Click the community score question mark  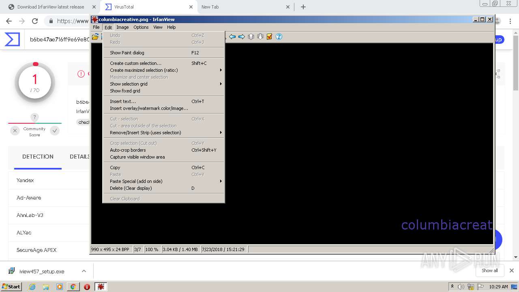tap(35, 117)
